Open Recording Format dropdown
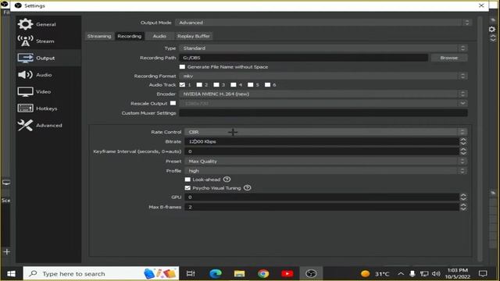Screen dimensions: 500x281 click(x=323, y=76)
